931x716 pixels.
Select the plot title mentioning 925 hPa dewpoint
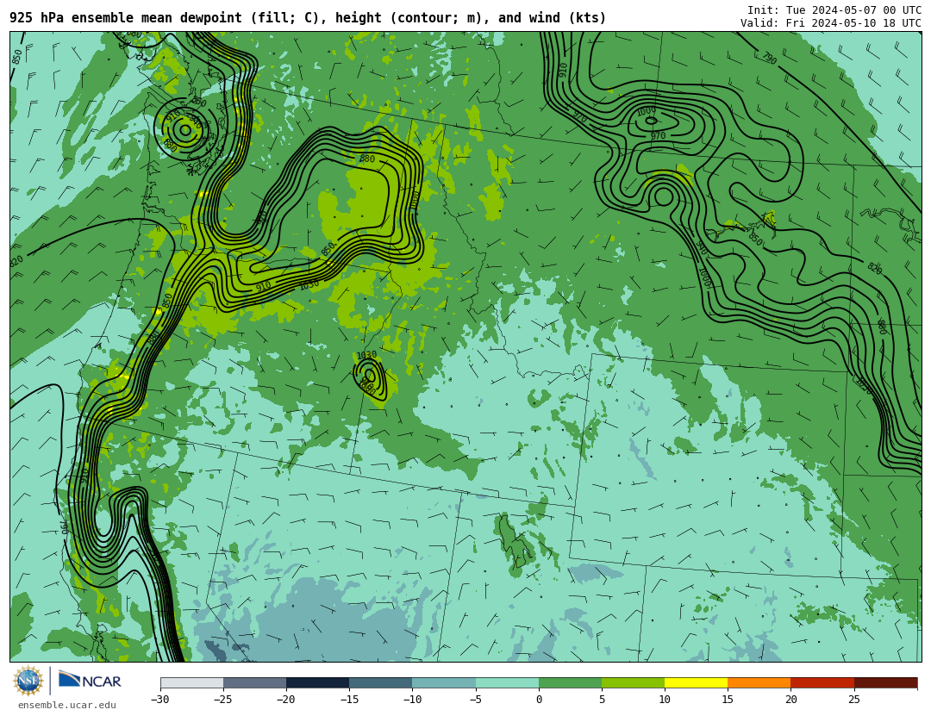coord(308,18)
